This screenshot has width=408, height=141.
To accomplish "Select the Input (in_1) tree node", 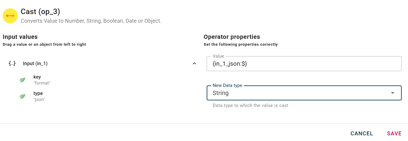I will point(35,64).
